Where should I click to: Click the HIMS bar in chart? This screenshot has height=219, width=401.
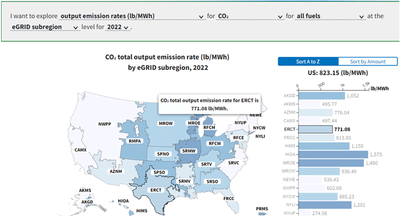pos(323,146)
